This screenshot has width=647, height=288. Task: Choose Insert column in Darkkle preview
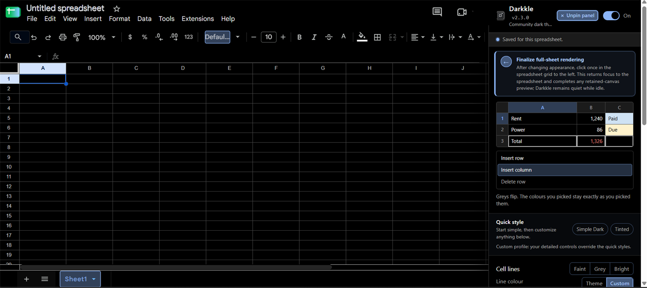click(565, 170)
